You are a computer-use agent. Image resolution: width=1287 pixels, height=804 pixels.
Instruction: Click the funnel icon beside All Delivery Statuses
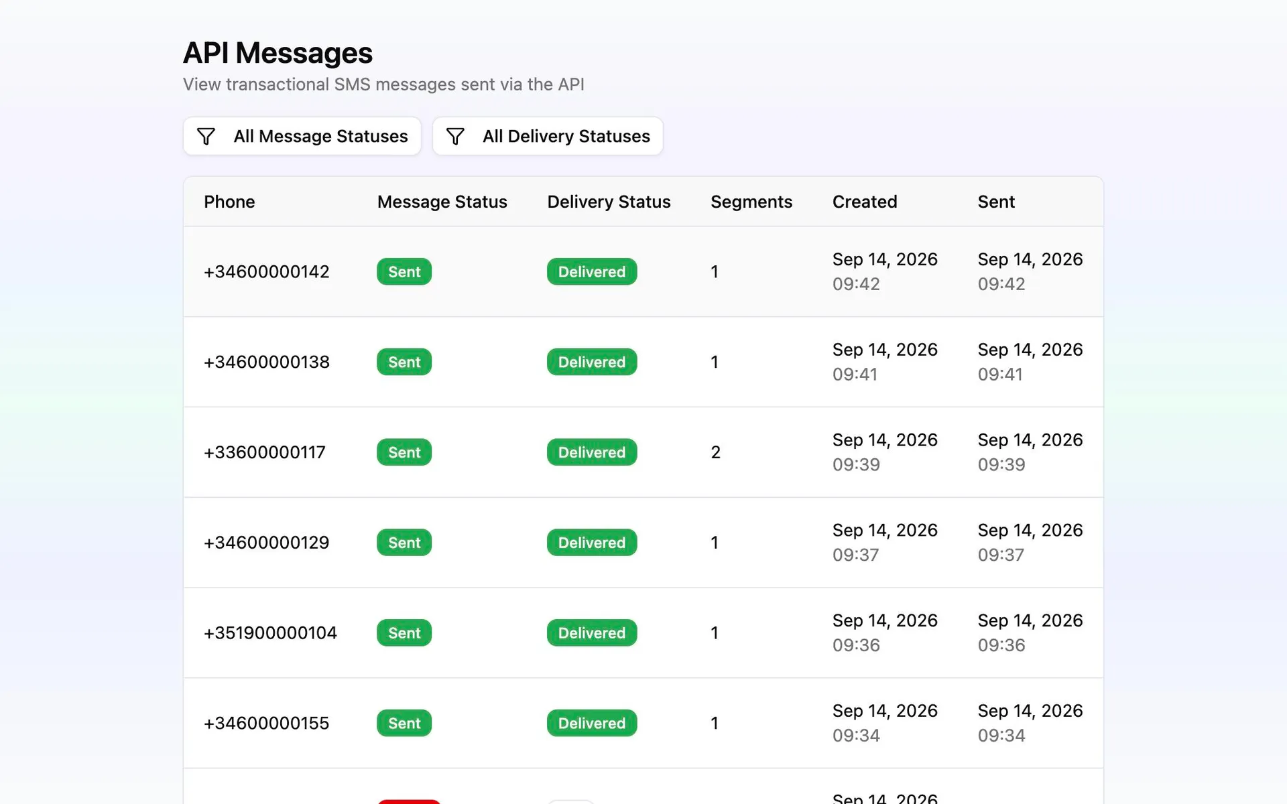pyautogui.click(x=455, y=136)
